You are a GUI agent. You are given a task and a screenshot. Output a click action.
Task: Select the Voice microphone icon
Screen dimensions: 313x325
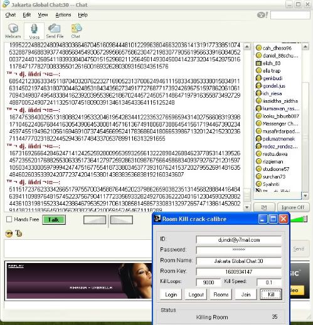(x=34, y=31)
